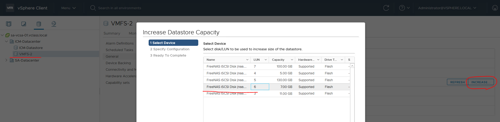Image resolution: width=500 pixels, height=122 pixels.
Task: Select the 100.00 GB LUN 7 disk row
Action: (x=277, y=66)
